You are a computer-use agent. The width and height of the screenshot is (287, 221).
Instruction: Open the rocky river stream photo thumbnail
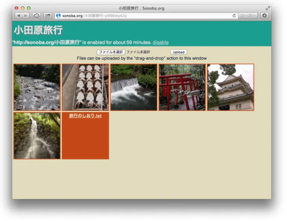coord(37,87)
